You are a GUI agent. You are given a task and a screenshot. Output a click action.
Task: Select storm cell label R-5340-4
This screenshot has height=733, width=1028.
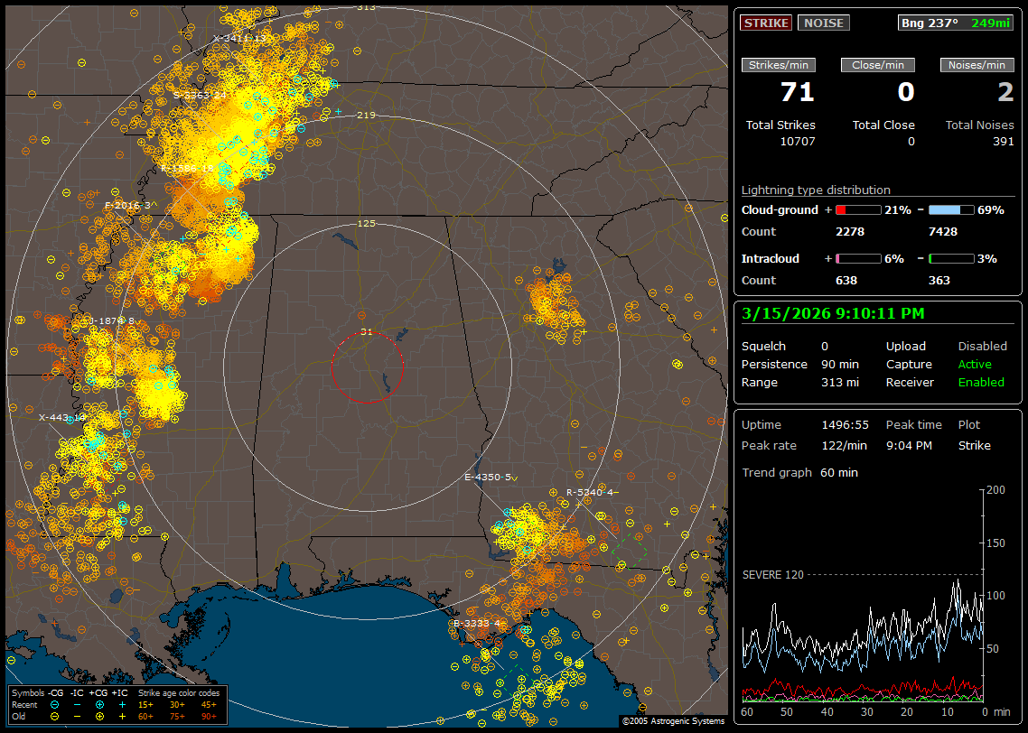[x=590, y=492]
